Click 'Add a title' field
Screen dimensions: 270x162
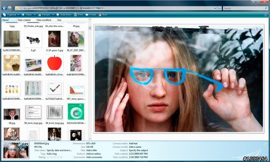[92, 150]
